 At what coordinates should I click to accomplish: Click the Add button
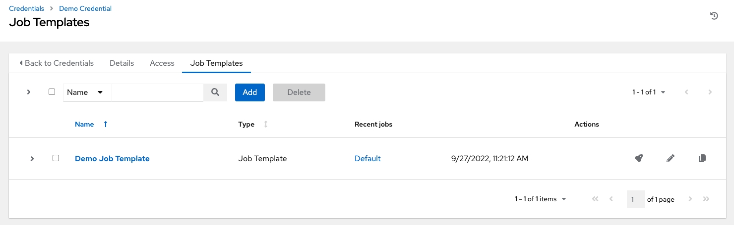[x=249, y=92]
